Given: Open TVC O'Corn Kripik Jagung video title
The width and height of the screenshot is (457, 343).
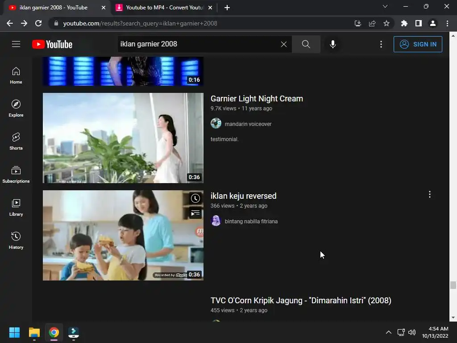Looking at the screenshot, I should tap(301, 301).
